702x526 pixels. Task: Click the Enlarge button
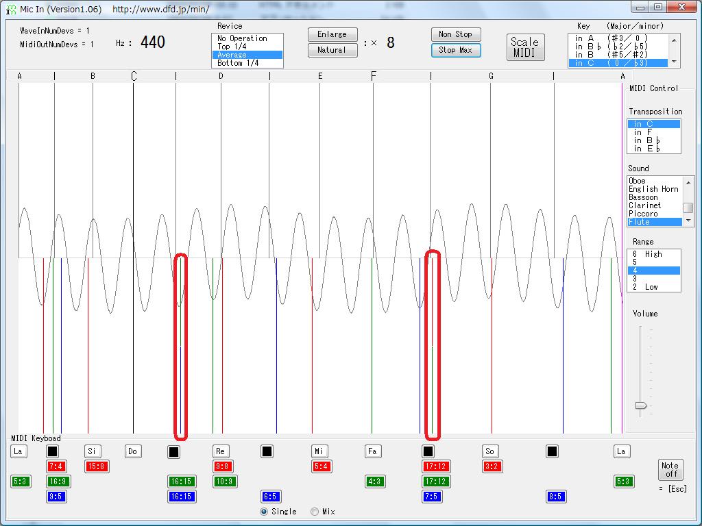[332, 34]
